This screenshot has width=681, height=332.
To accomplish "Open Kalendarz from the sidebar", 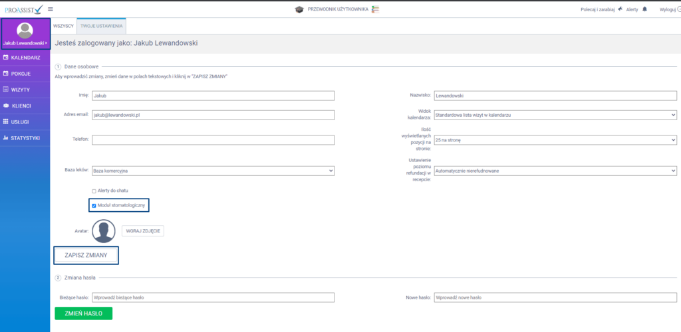I will pos(25,58).
